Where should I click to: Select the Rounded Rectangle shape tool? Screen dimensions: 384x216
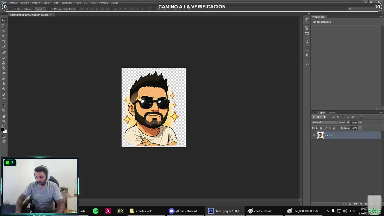pos(4,110)
